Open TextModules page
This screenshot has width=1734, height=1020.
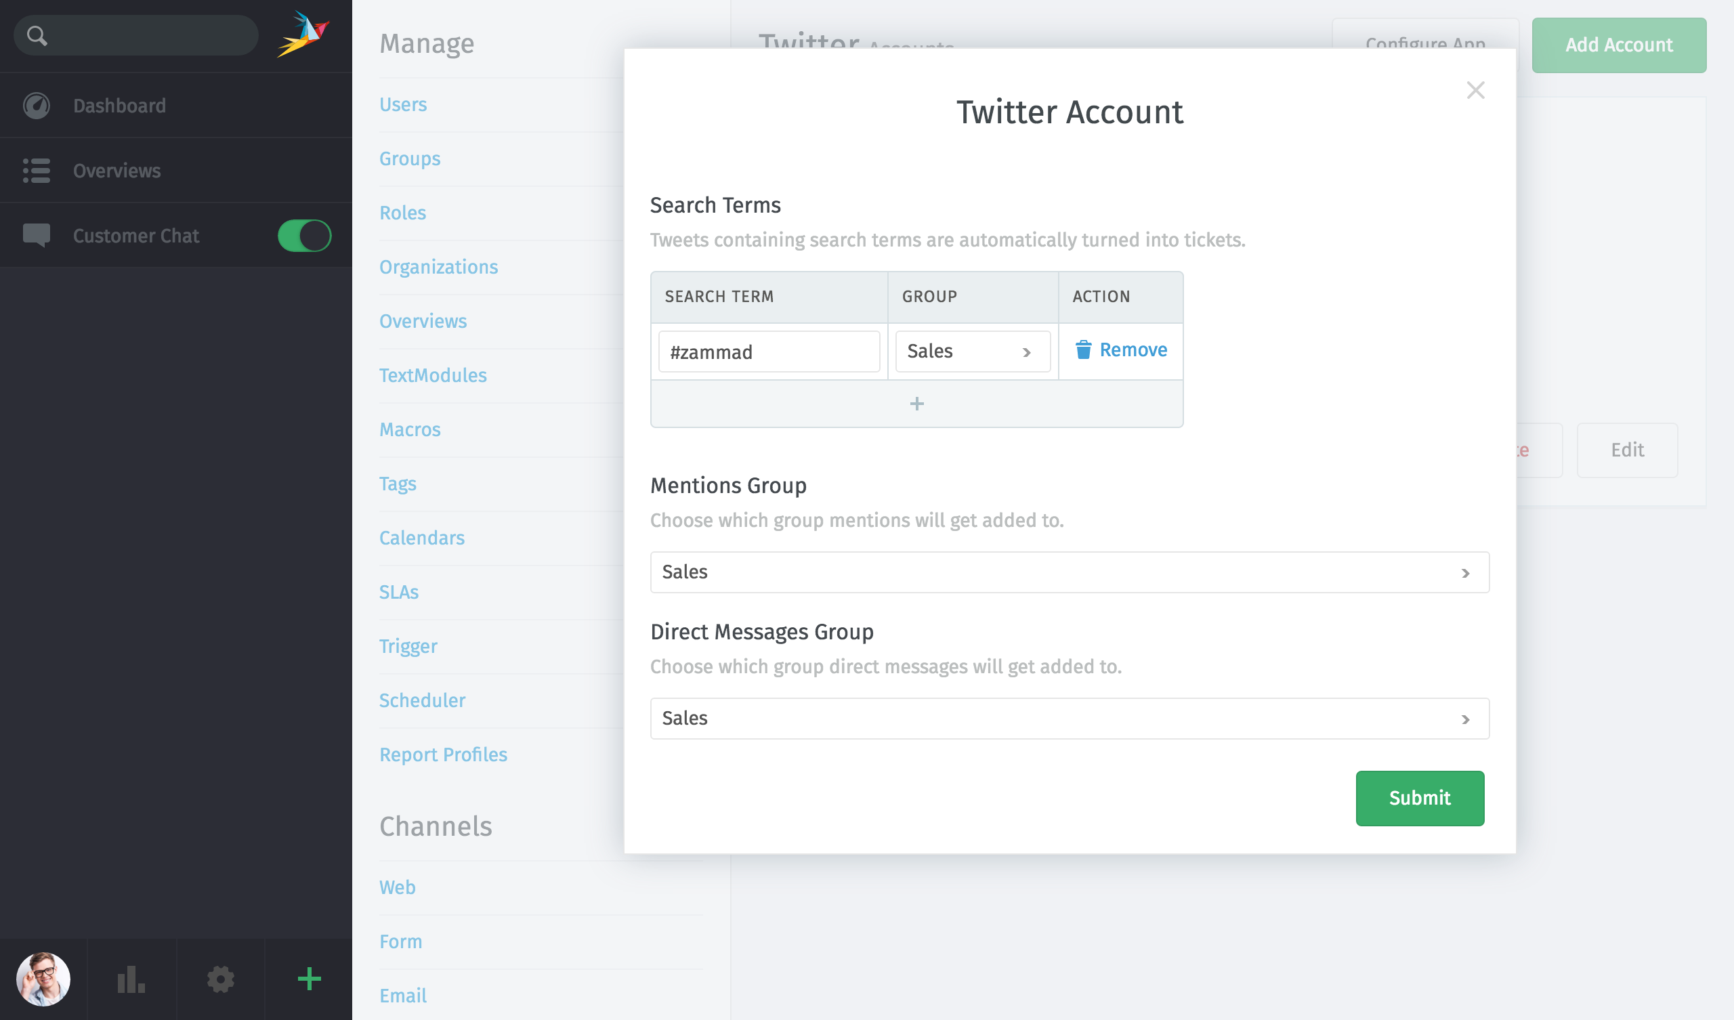[x=433, y=375]
